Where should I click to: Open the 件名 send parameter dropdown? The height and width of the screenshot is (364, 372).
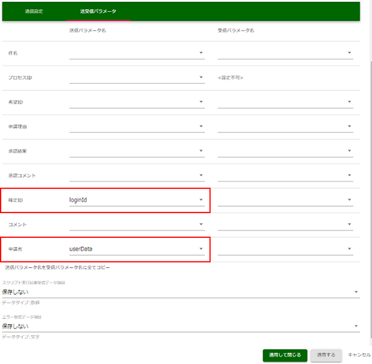136,53
